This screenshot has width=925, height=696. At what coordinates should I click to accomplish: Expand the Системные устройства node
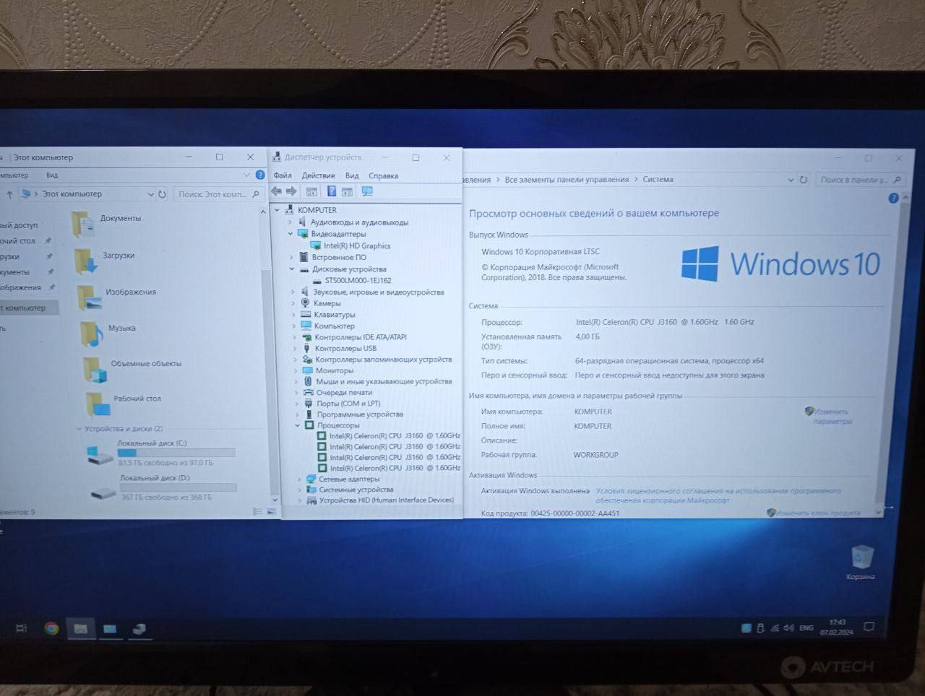pyautogui.click(x=300, y=490)
